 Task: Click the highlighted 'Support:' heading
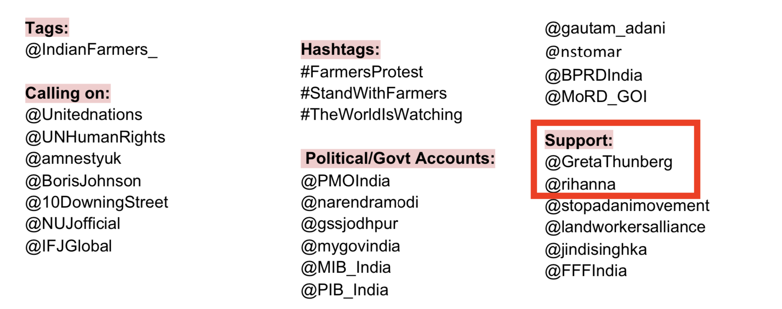click(579, 140)
